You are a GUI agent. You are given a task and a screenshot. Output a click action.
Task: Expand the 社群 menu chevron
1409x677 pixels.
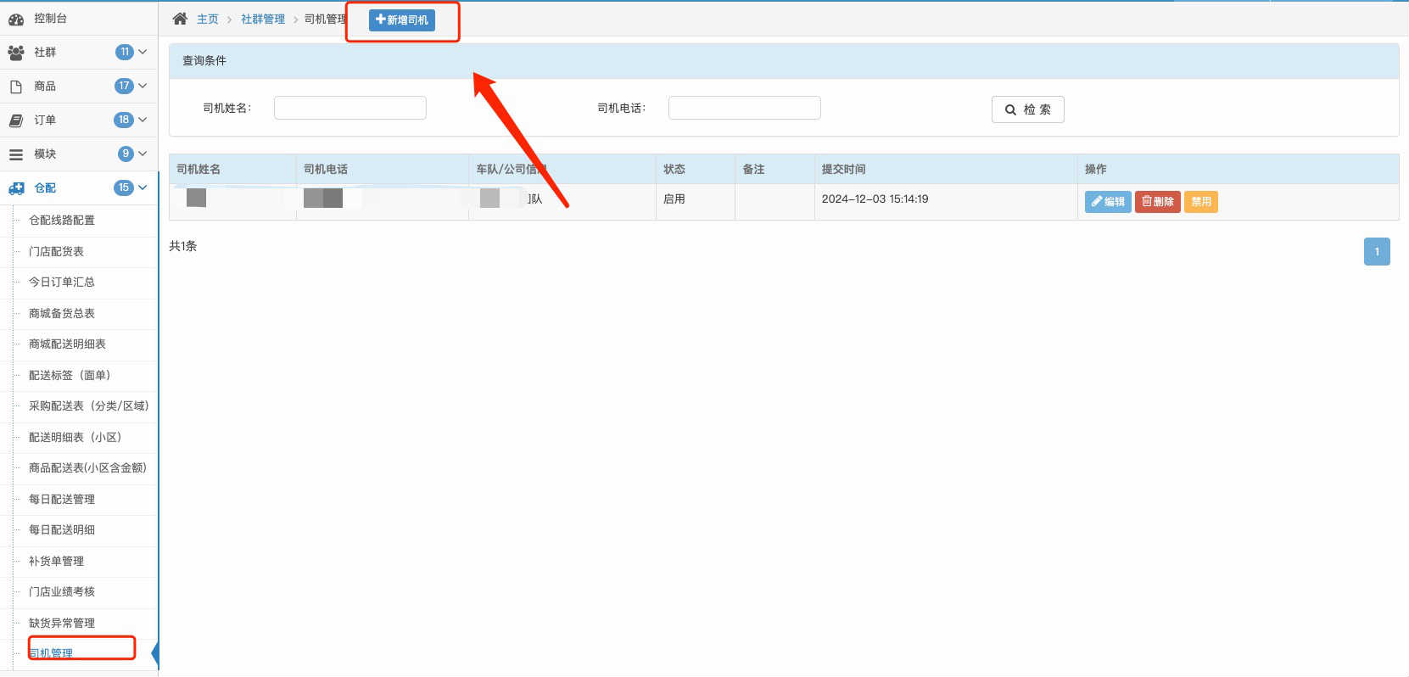click(x=143, y=52)
